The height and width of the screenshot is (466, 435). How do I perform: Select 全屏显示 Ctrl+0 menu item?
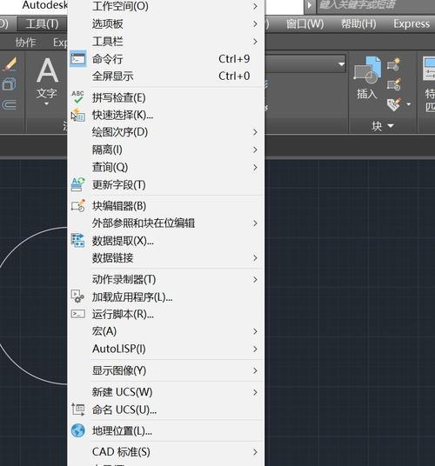click(166, 77)
